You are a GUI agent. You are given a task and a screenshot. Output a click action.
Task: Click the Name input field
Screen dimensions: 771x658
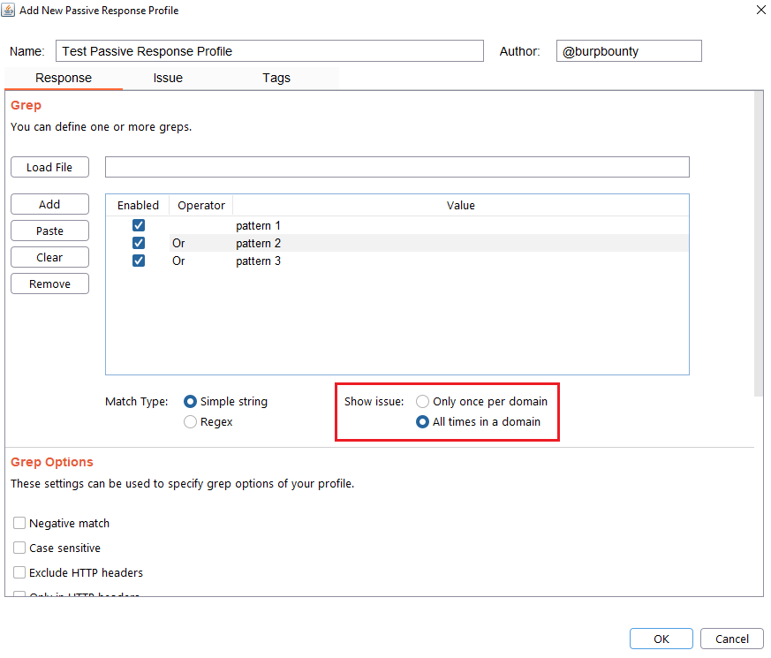[269, 51]
